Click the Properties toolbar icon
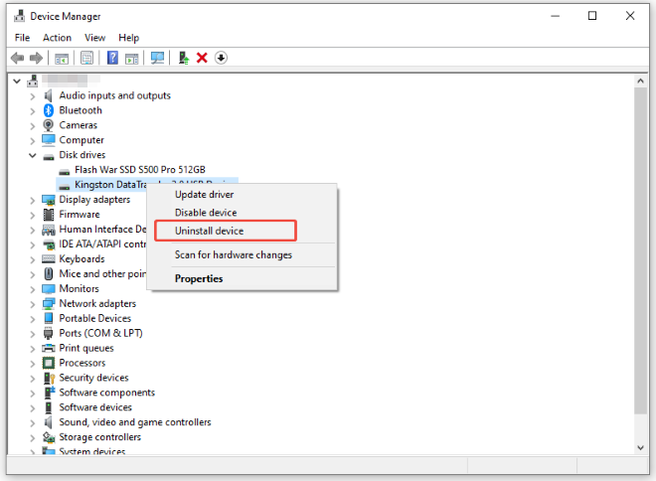The height and width of the screenshot is (481, 656). pyautogui.click(x=87, y=58)
